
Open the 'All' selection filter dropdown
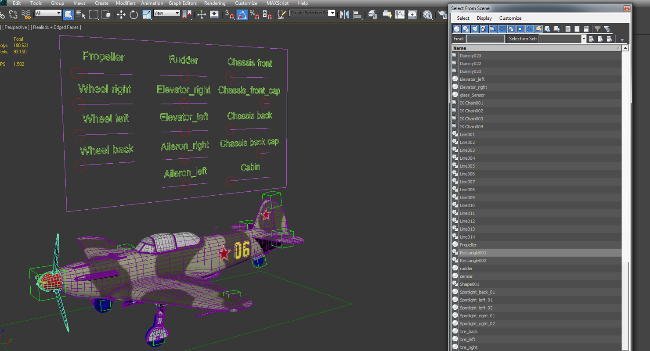pyautogui.click(x=48, y=13)
